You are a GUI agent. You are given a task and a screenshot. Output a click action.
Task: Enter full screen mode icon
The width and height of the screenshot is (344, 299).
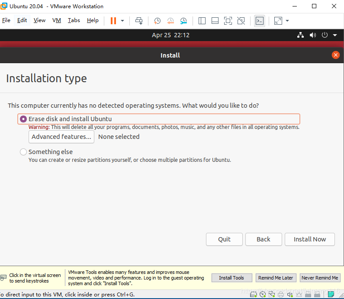tap(228, 21)
